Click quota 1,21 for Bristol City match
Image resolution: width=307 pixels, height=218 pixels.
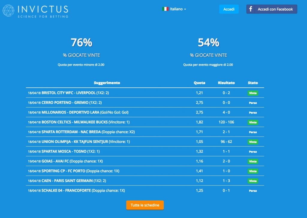click(199, 93)
